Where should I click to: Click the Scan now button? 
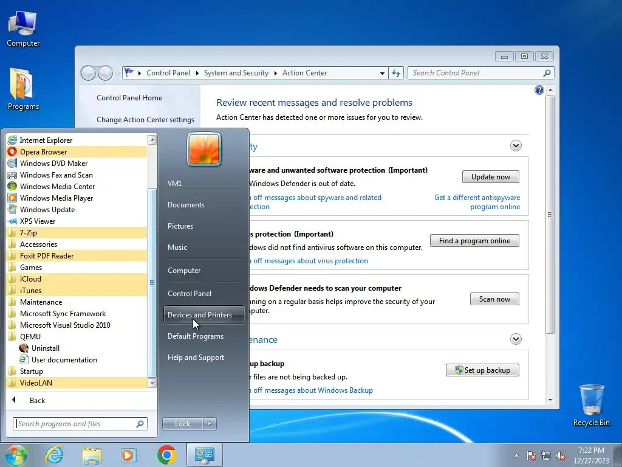pyautogui.click(x=494, y=299)
